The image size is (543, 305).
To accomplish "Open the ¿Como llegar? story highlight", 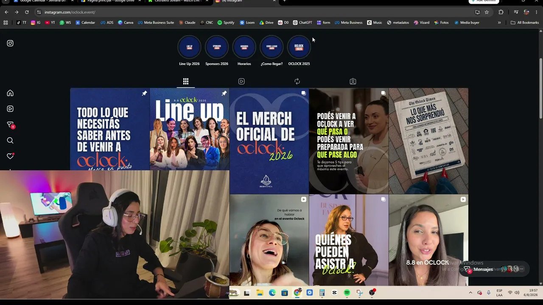I will coord(271,47).
